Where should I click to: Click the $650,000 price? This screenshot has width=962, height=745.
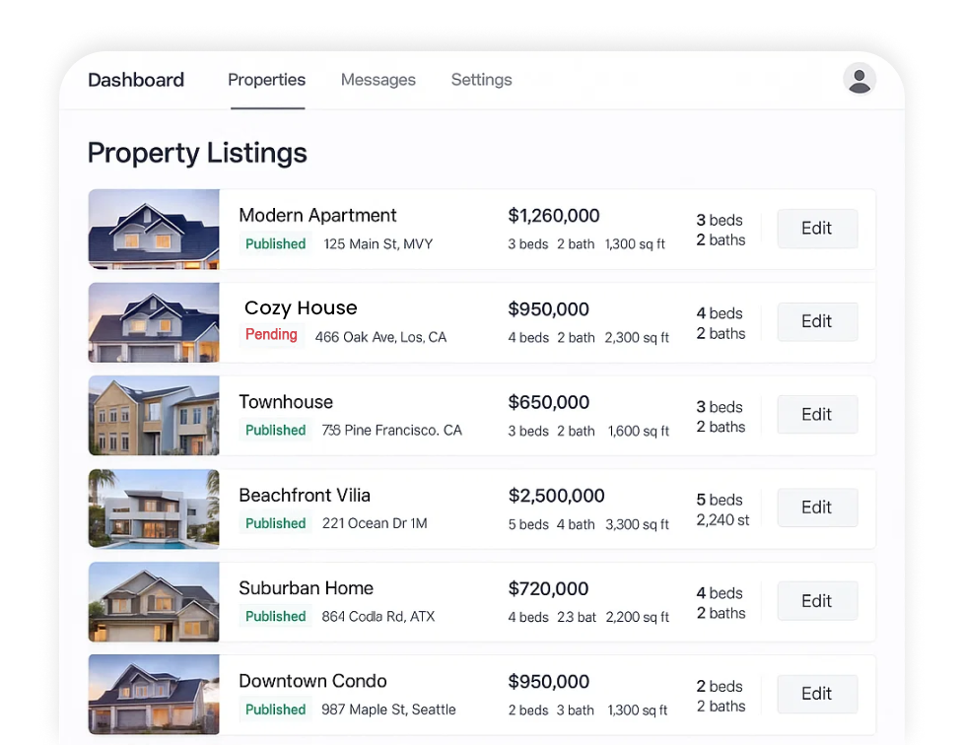point(548,402)
